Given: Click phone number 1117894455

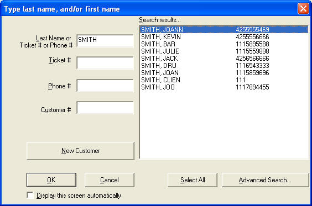Looking at the screenshot, I should 252,87.
